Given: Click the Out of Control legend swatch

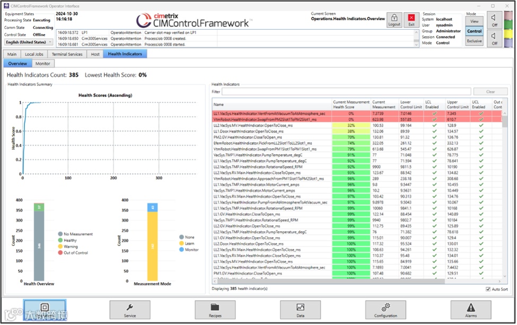Looking at the screenshot, I should tap(60, 253).
